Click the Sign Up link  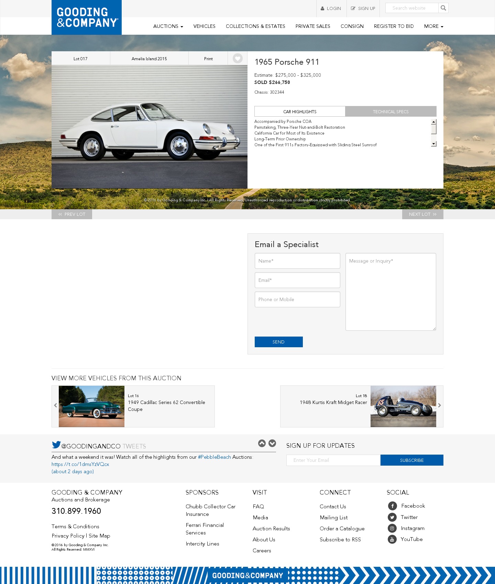(x=363, y=9)
